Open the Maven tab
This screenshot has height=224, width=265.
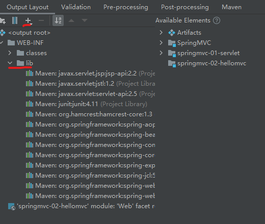231,7
